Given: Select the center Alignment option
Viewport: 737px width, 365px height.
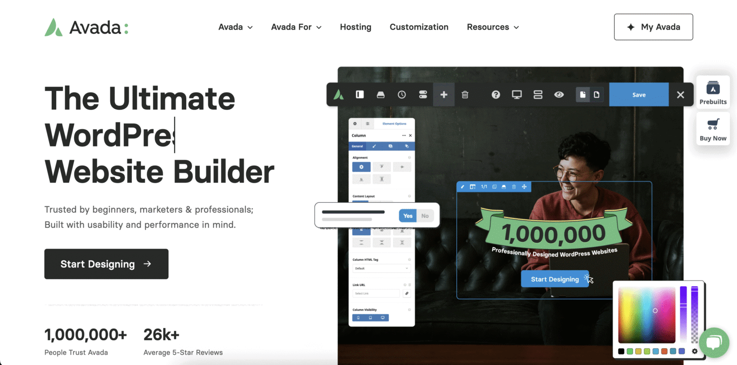Looking at the screenshot, I should (x=402, y=167).
